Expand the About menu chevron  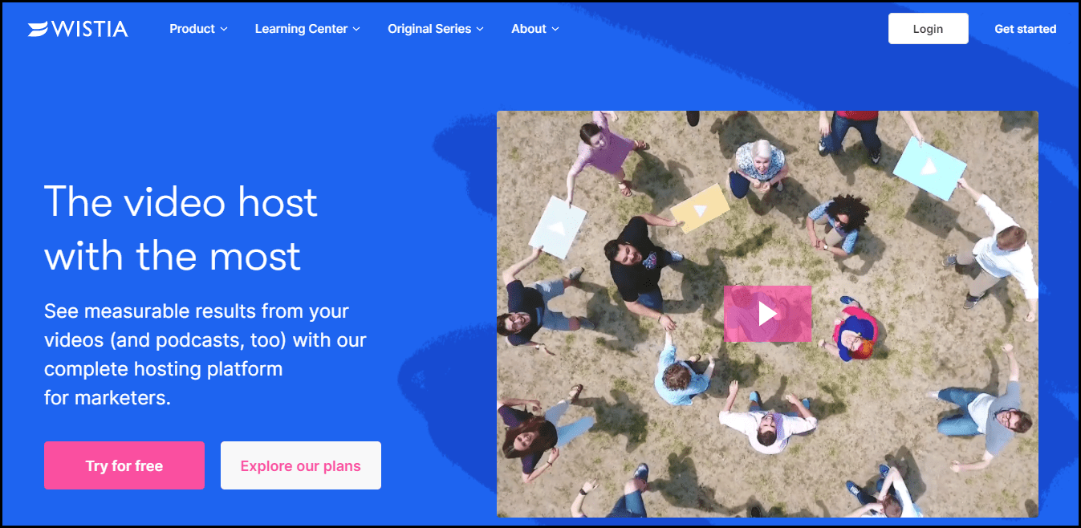pyautogui.click(x=555, y=29)
